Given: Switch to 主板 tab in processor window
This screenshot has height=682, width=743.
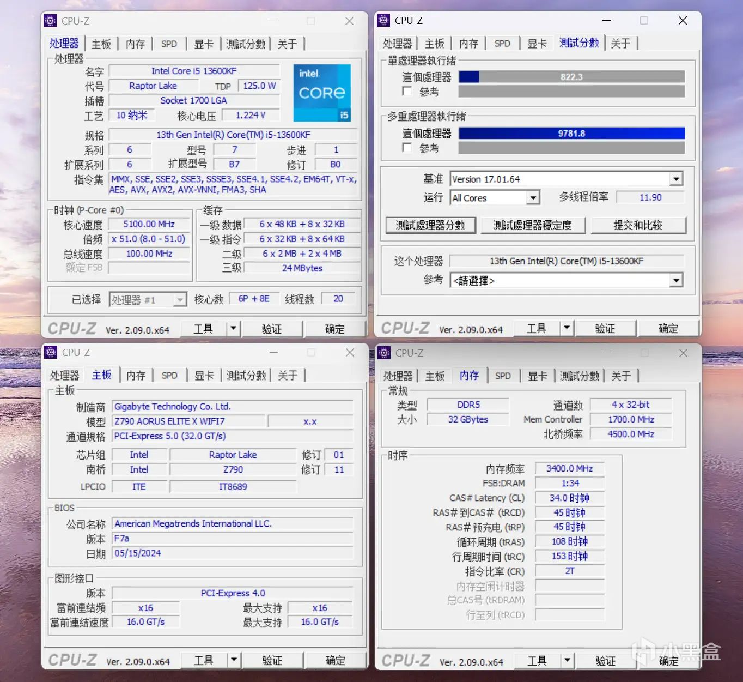Looking at the screenshot, I should point(101,44).
